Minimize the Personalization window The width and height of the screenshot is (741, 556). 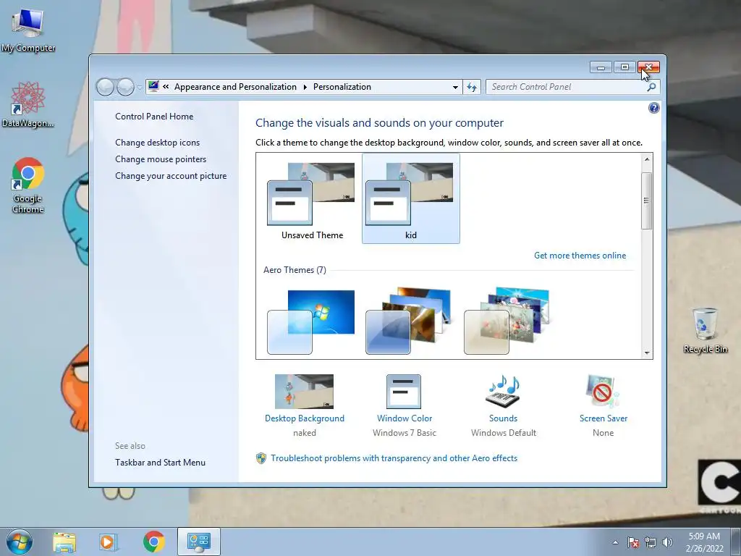point(601,67)
